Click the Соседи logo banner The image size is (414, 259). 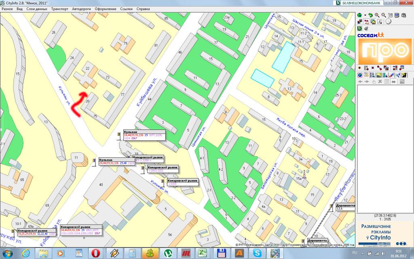coord(370,35)
